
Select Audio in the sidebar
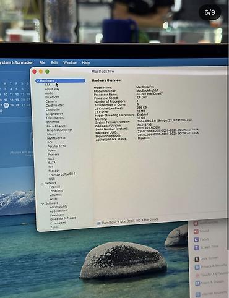tap(50, 93)
